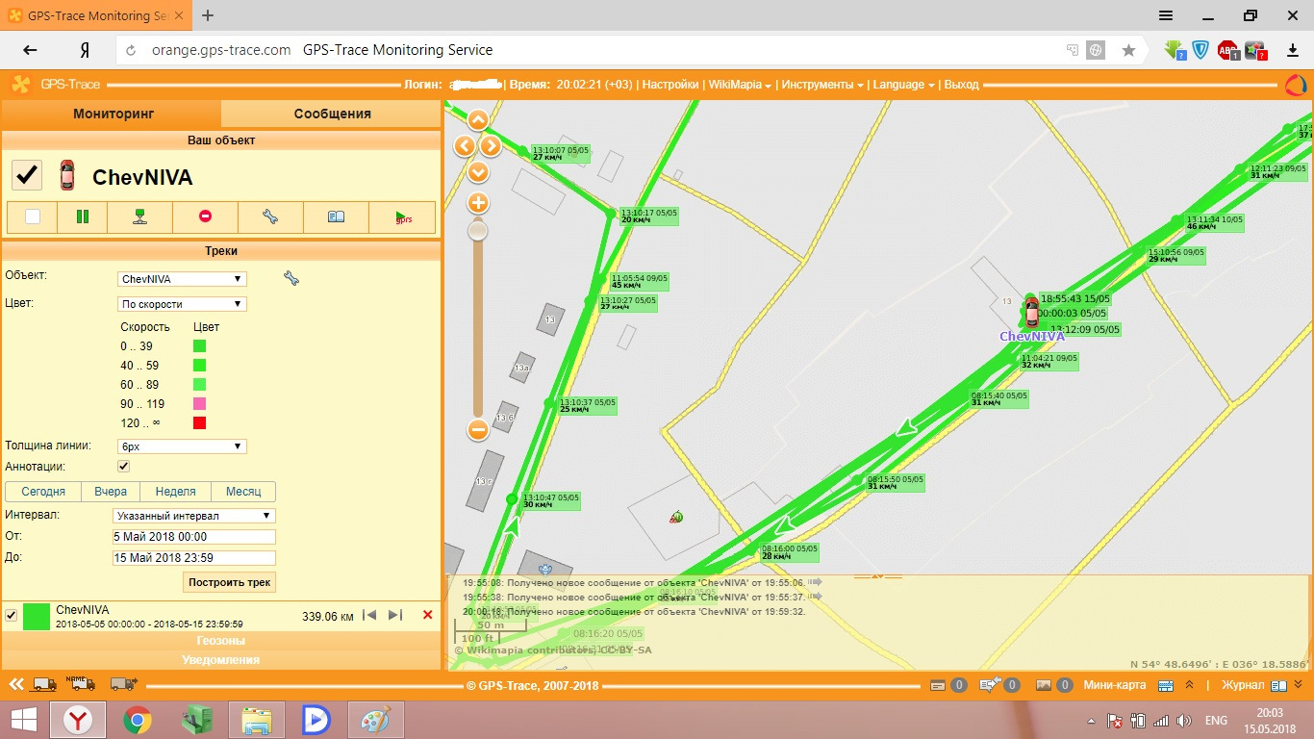Viewport: 1314px width, 739px height.
Task: Open the Цвет 'По скорости' dropdown
Action: click(182, 304)
